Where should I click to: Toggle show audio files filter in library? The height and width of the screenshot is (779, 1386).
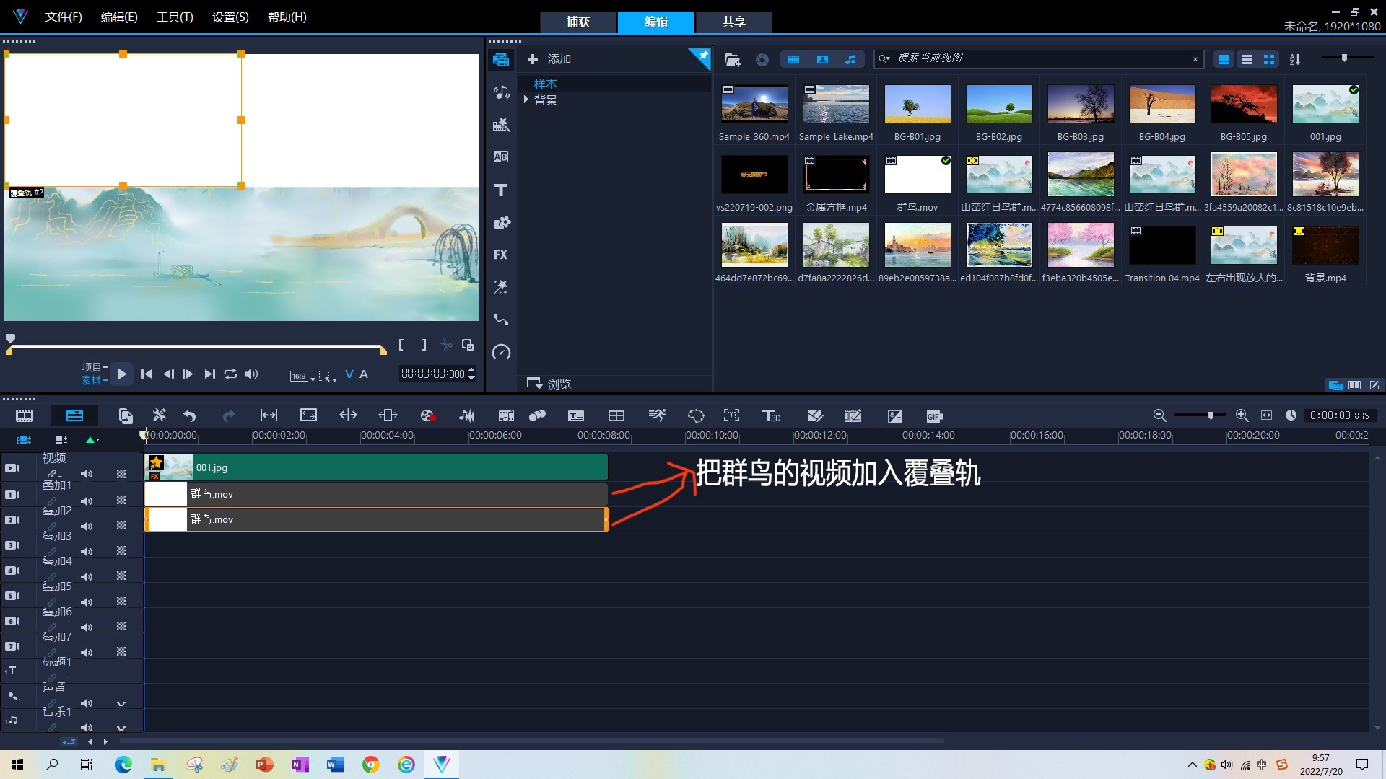851,60
